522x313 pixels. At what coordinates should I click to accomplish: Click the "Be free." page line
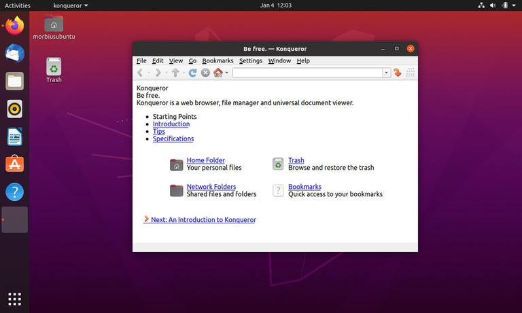pos(148,96)
